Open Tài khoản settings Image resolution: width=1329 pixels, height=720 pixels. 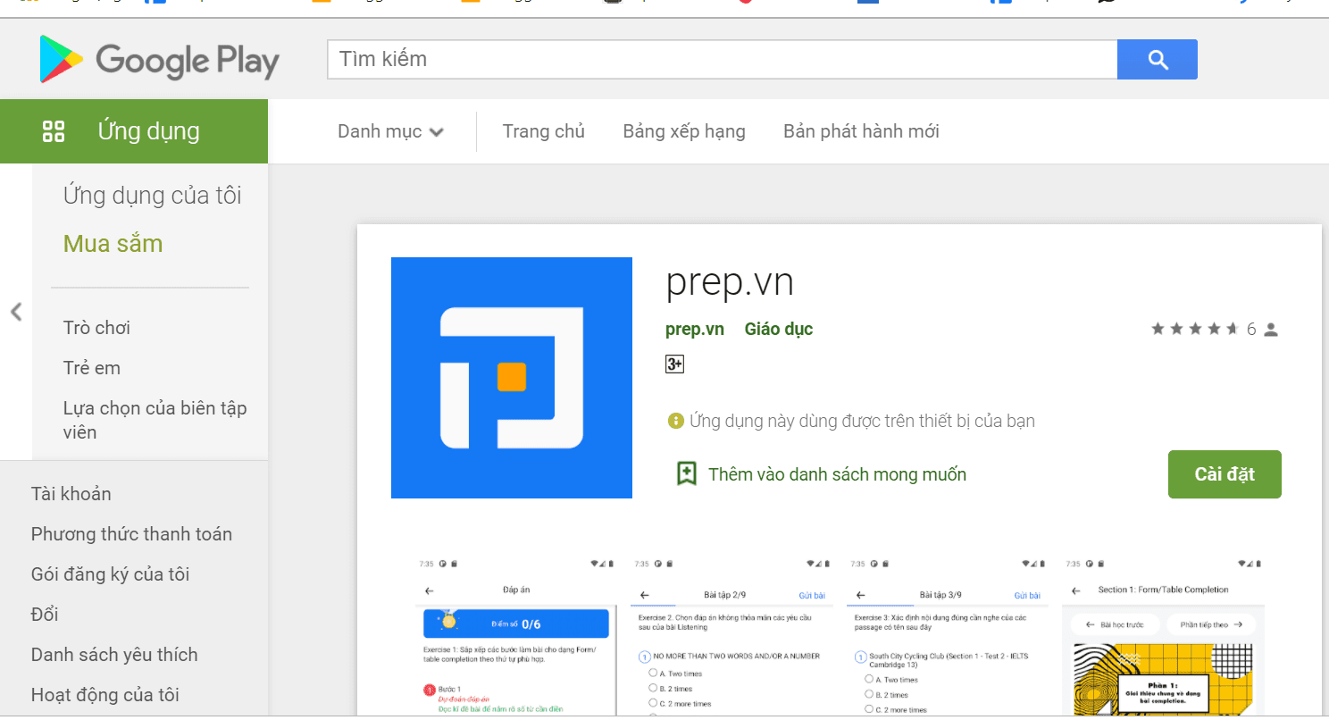tap(71, 494)
